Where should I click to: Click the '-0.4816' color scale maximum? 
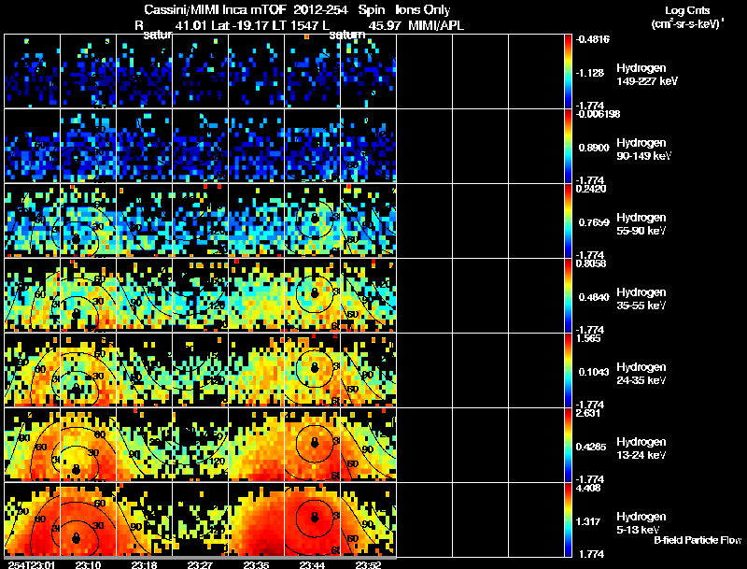point(592,39)
